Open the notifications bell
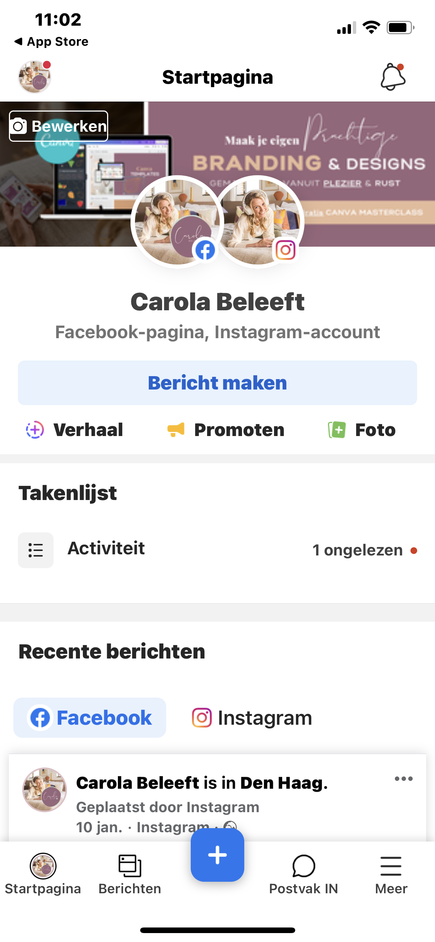The width and height of the screenshot is (435, 942). (393, 77)
